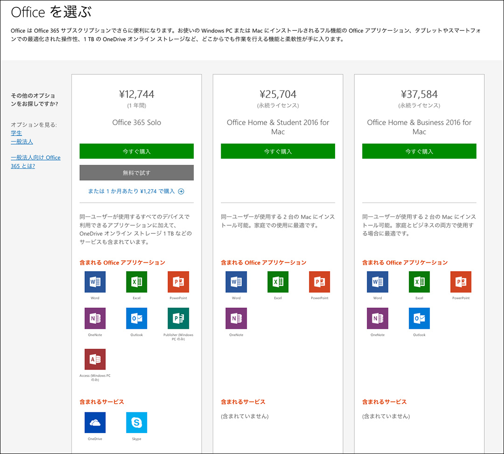Screen dimensions: 504x454
Task: Click 含まれるサービス heading in Office 365 Solo card
Action: 102,402
